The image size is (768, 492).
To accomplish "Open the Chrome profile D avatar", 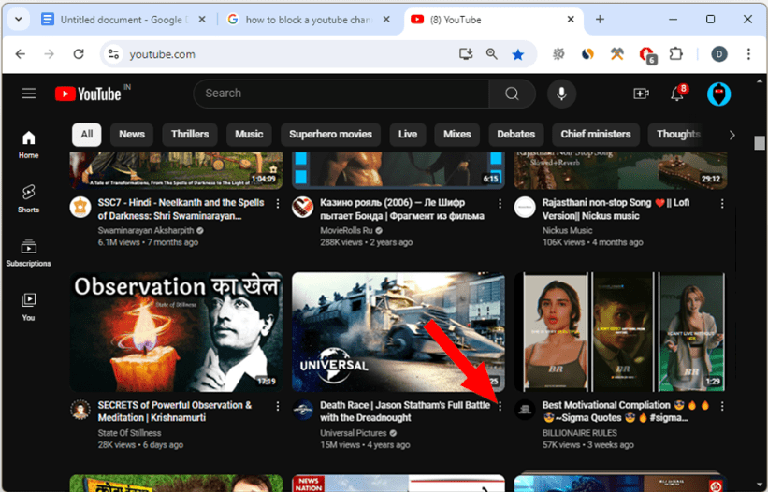I will [719, 54].
